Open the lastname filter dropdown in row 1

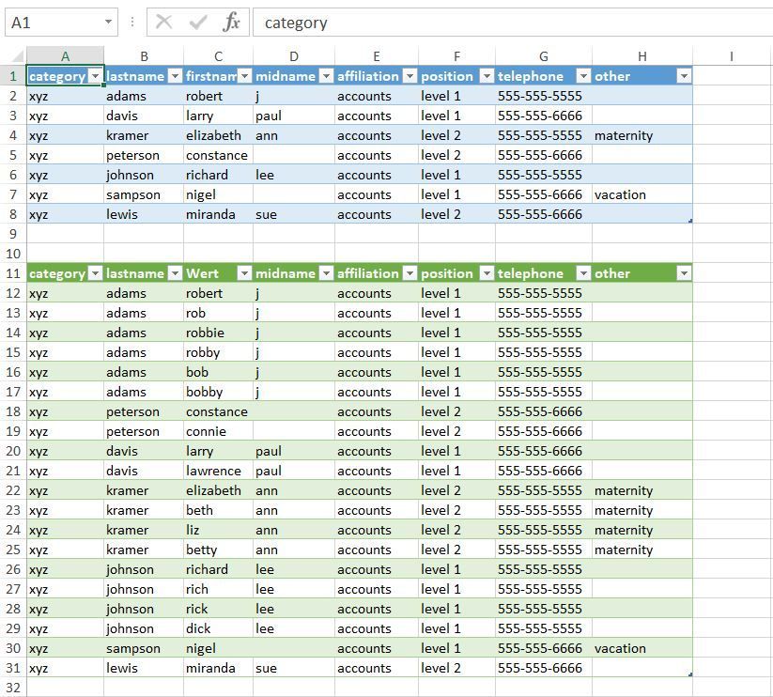176,76
